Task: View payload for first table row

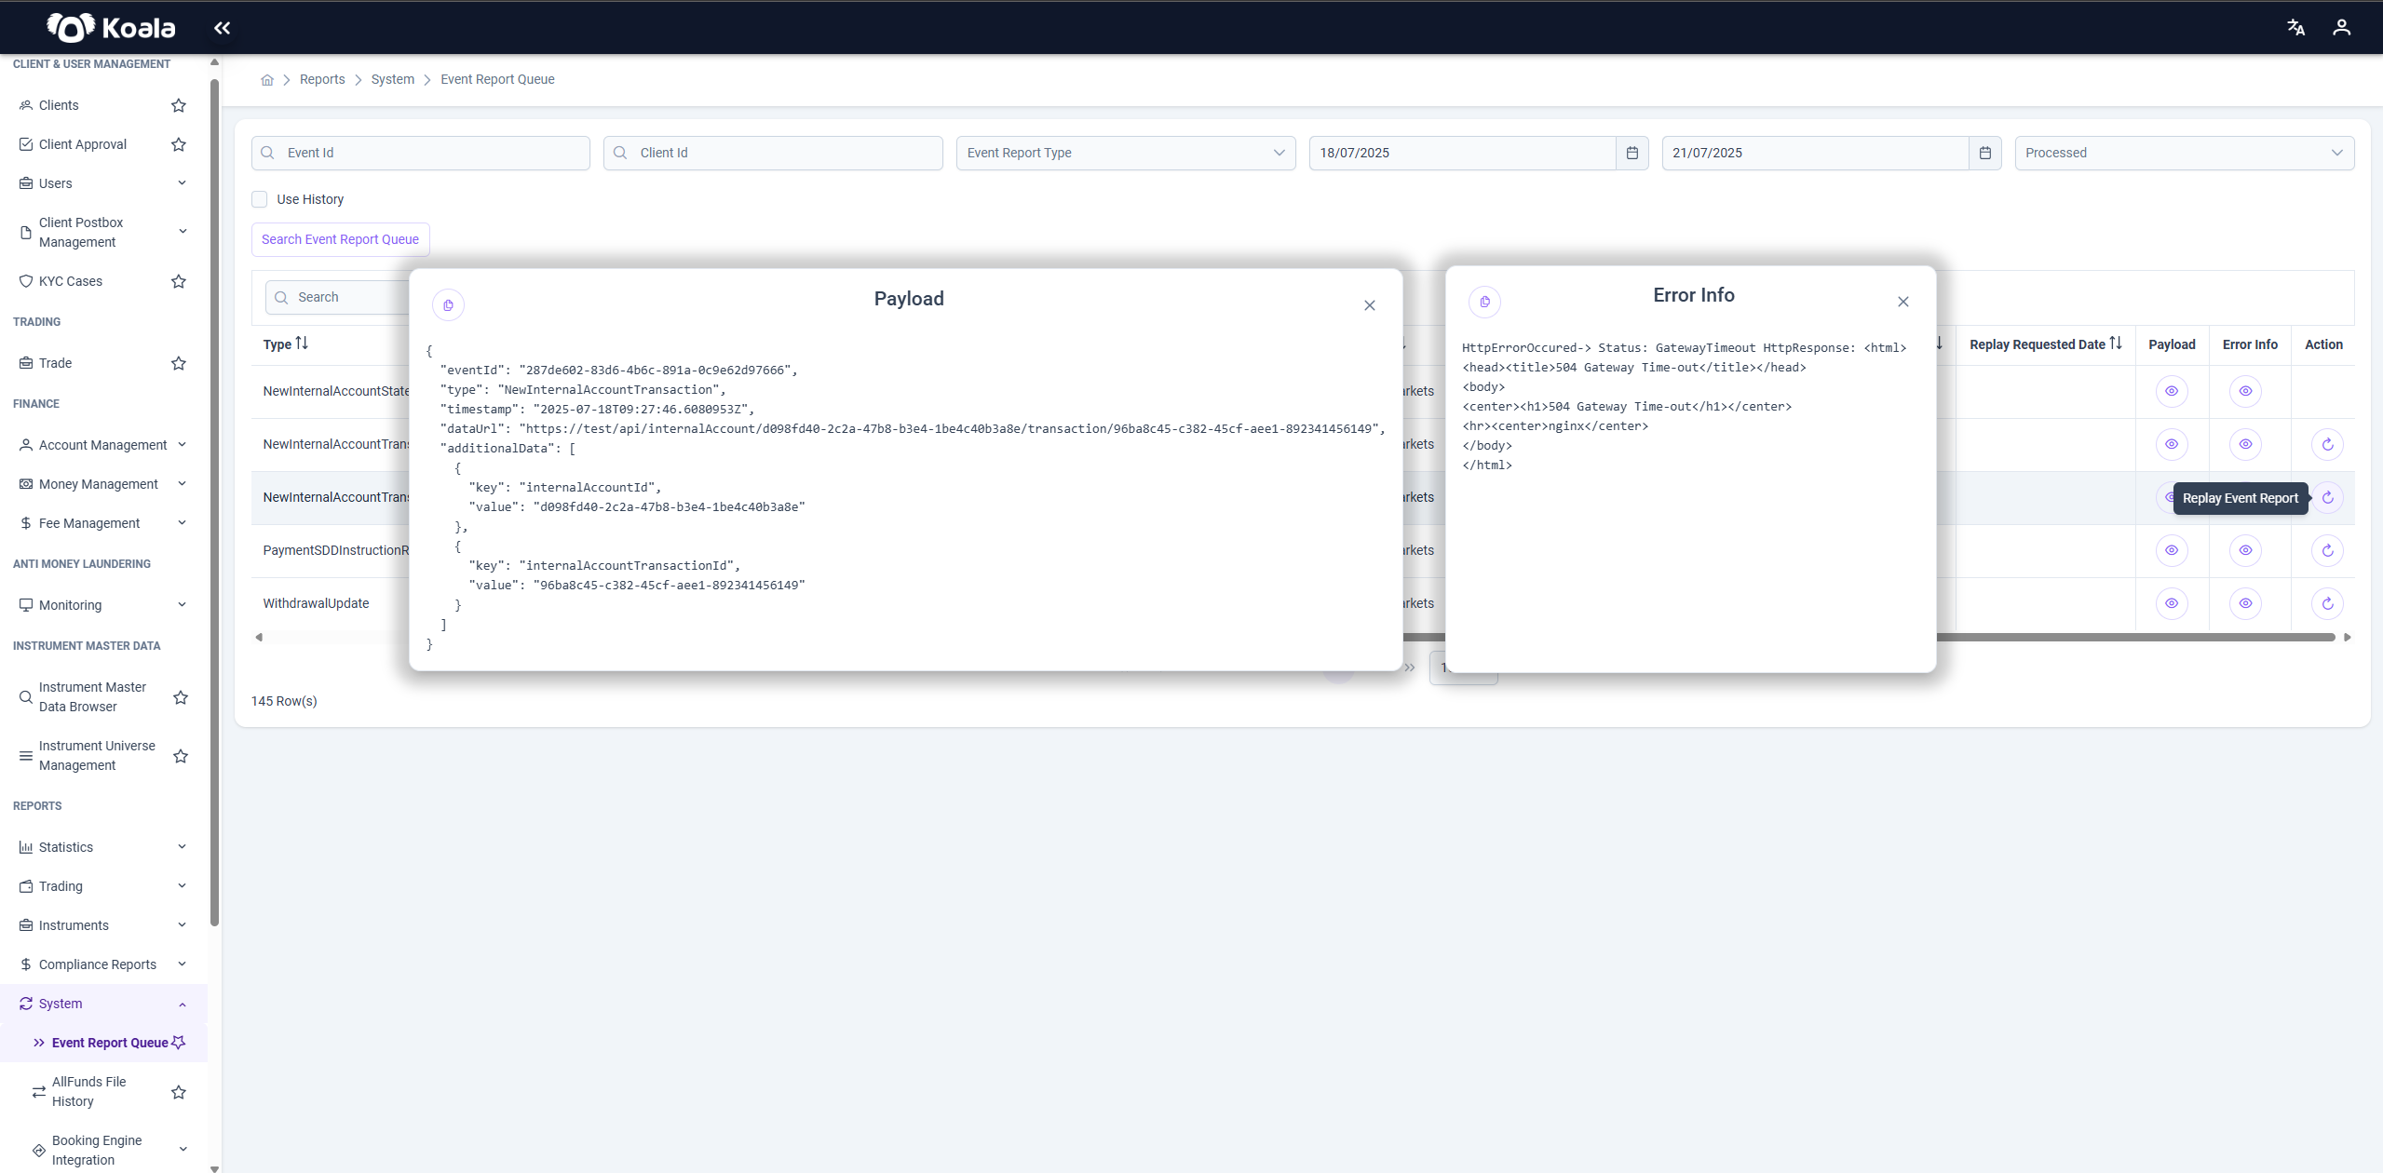Action: (x=2171, y=391)
